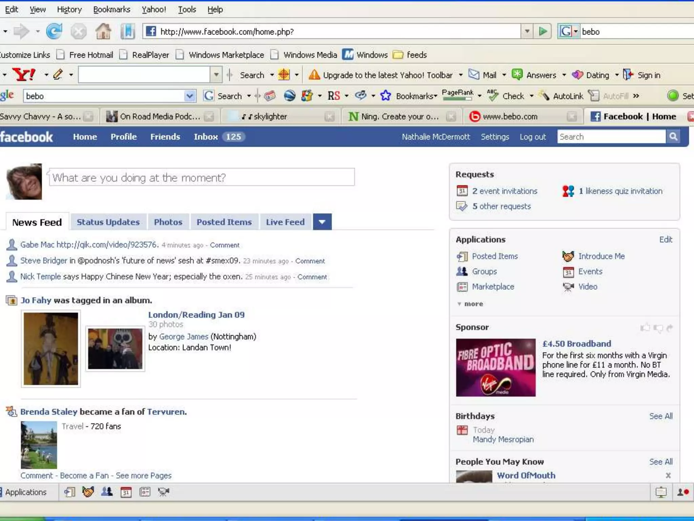Open the Google toolbar search history dropdown
This screenshot has width=694, height=521.
pos(189,96)
